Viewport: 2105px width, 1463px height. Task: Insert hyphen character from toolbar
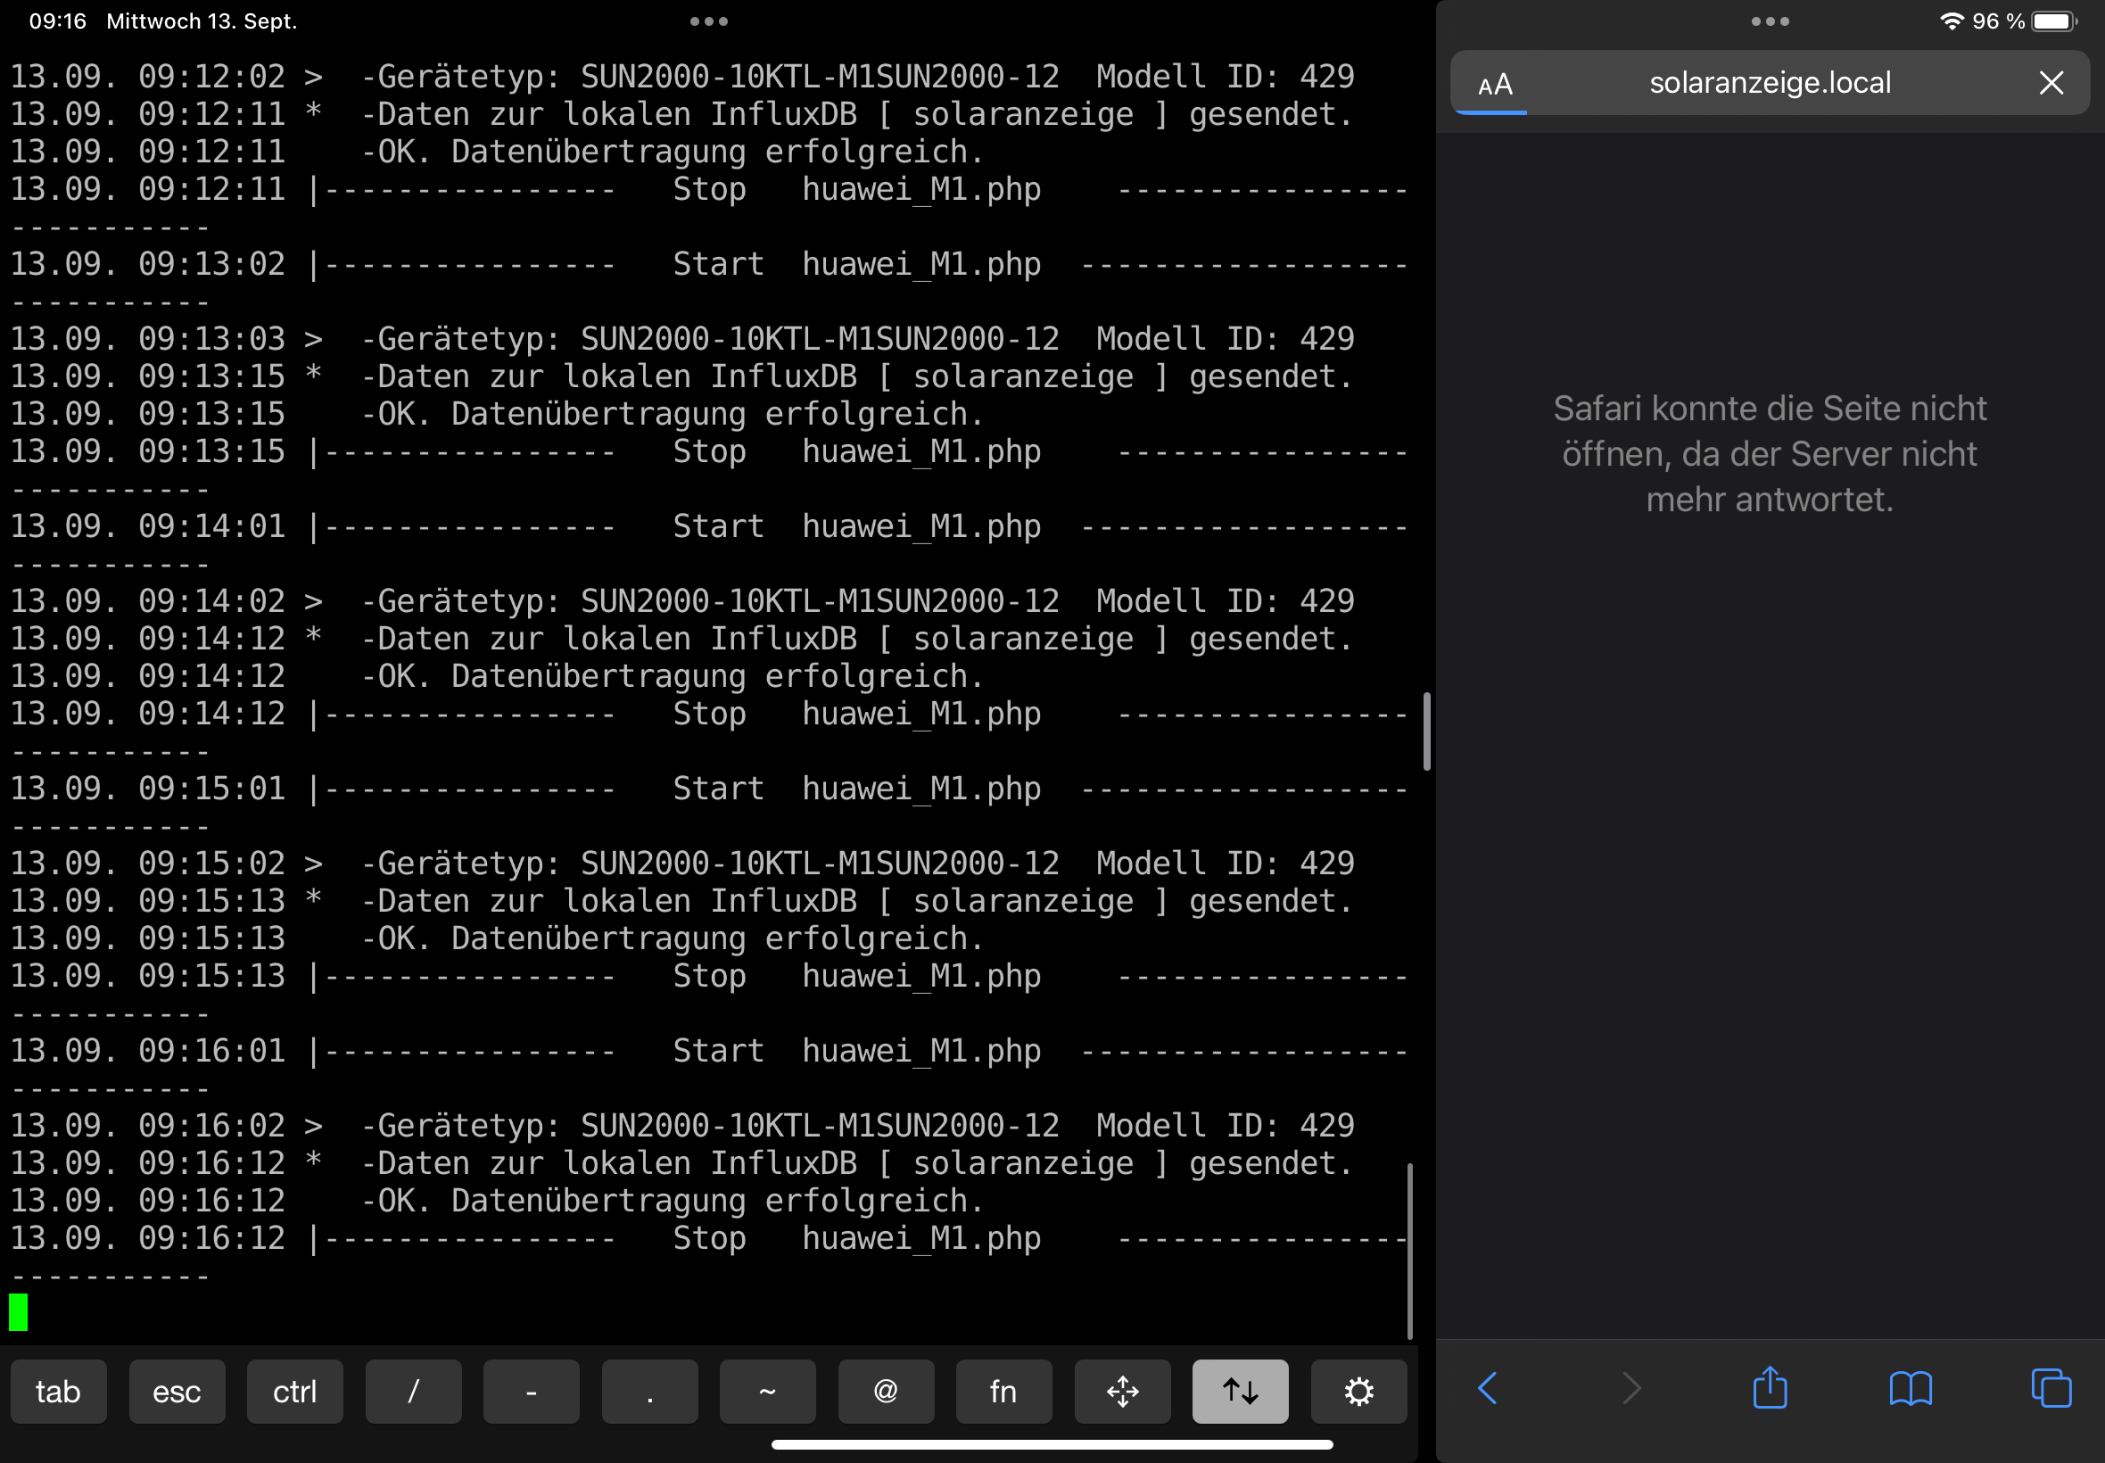click(x=531, y=1392)
